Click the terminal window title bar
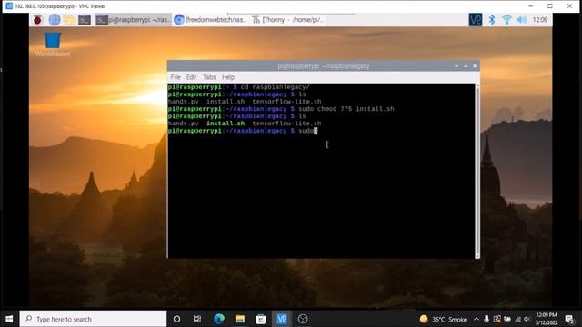 [324, 66]
